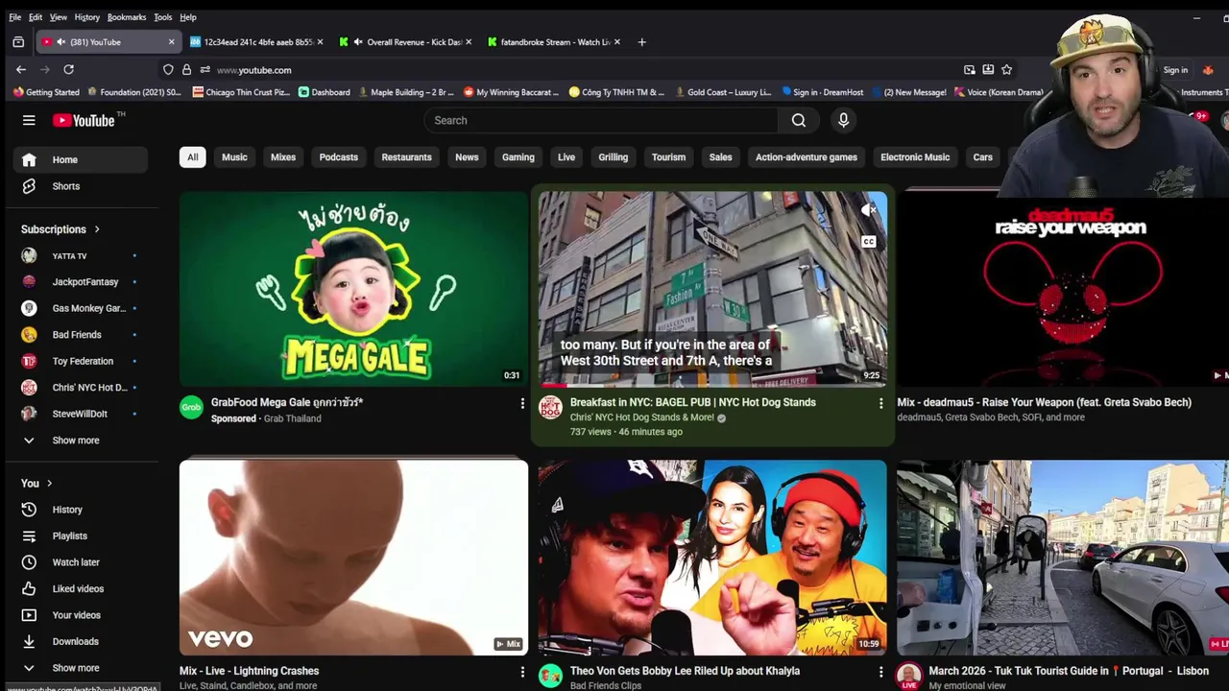Viewport: 1229px width, 691px height.
Task: Open YATTA TV subscription
Action: (x=81, y=256)
